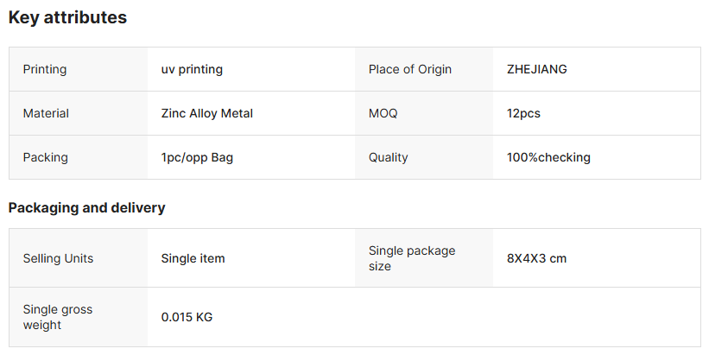Select the Material attribute label
This screenshot has width=709, height=355.
[x=46, y=113]
